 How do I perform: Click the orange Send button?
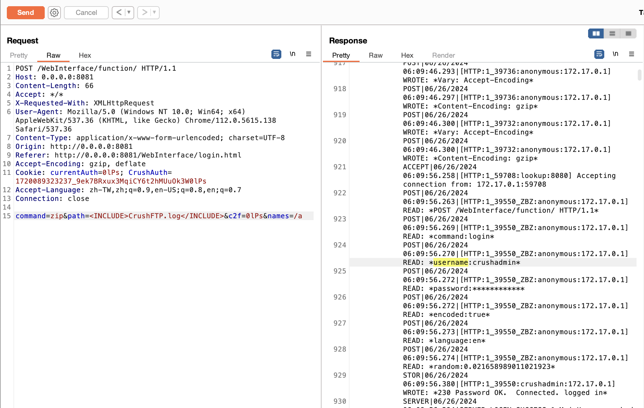pyautogui.click(x=25, y=13)
